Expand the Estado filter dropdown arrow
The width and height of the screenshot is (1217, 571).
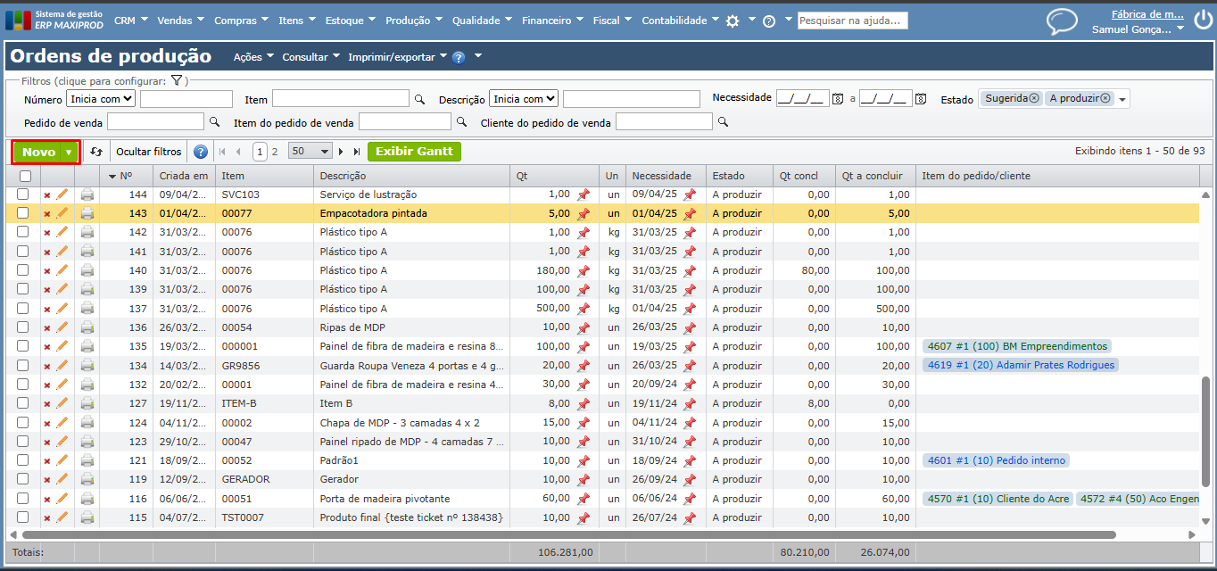(1122, 99)
